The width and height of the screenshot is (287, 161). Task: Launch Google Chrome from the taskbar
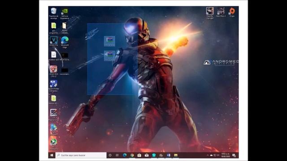[x=132, y=155]
